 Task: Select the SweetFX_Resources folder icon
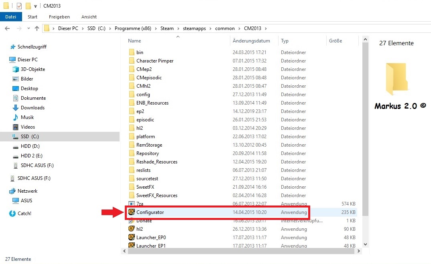[132, 195]
